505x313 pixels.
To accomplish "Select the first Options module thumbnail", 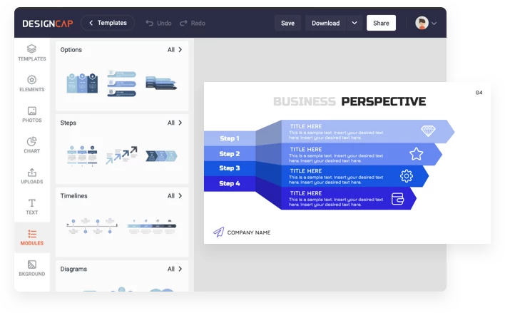I will coord(81,83).
